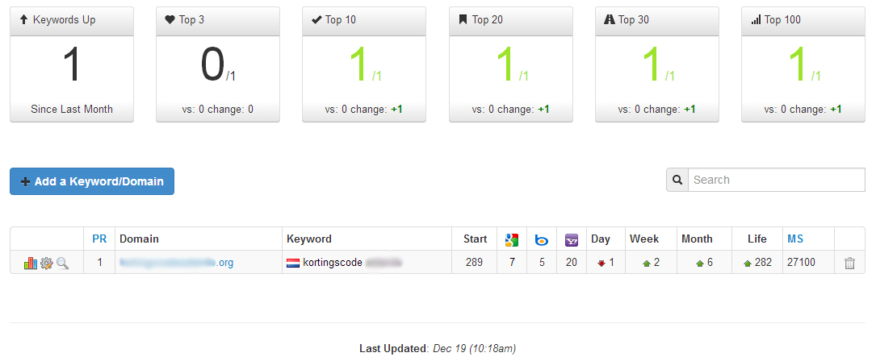
Task: Sort by the Yahoo column icon
Action: (x=572, y=239)
